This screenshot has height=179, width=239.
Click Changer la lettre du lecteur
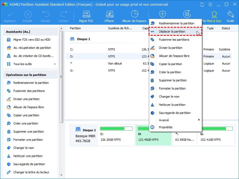pos(30,172)
